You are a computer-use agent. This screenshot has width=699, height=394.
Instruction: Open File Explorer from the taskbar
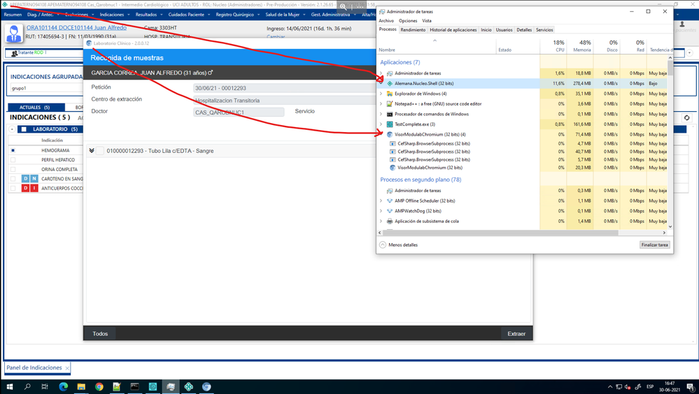[81, 386]
